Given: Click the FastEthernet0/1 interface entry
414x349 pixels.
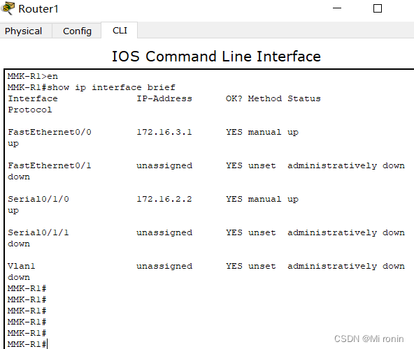Looking at the screenshot, I should pyautogui.click(x=50, y=165).
